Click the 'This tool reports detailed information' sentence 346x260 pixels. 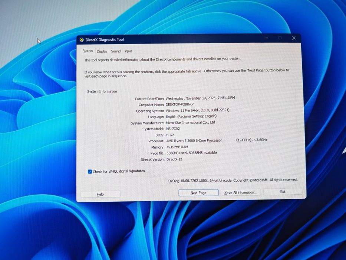pyautogui.click(x=163, y=59)
